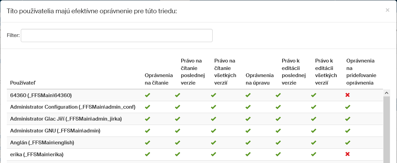Image resolution: width=397 pixels, height=163 pixels.
Task: Click Administrator GNU's edit permission checkmark
Action: (248, 131)
